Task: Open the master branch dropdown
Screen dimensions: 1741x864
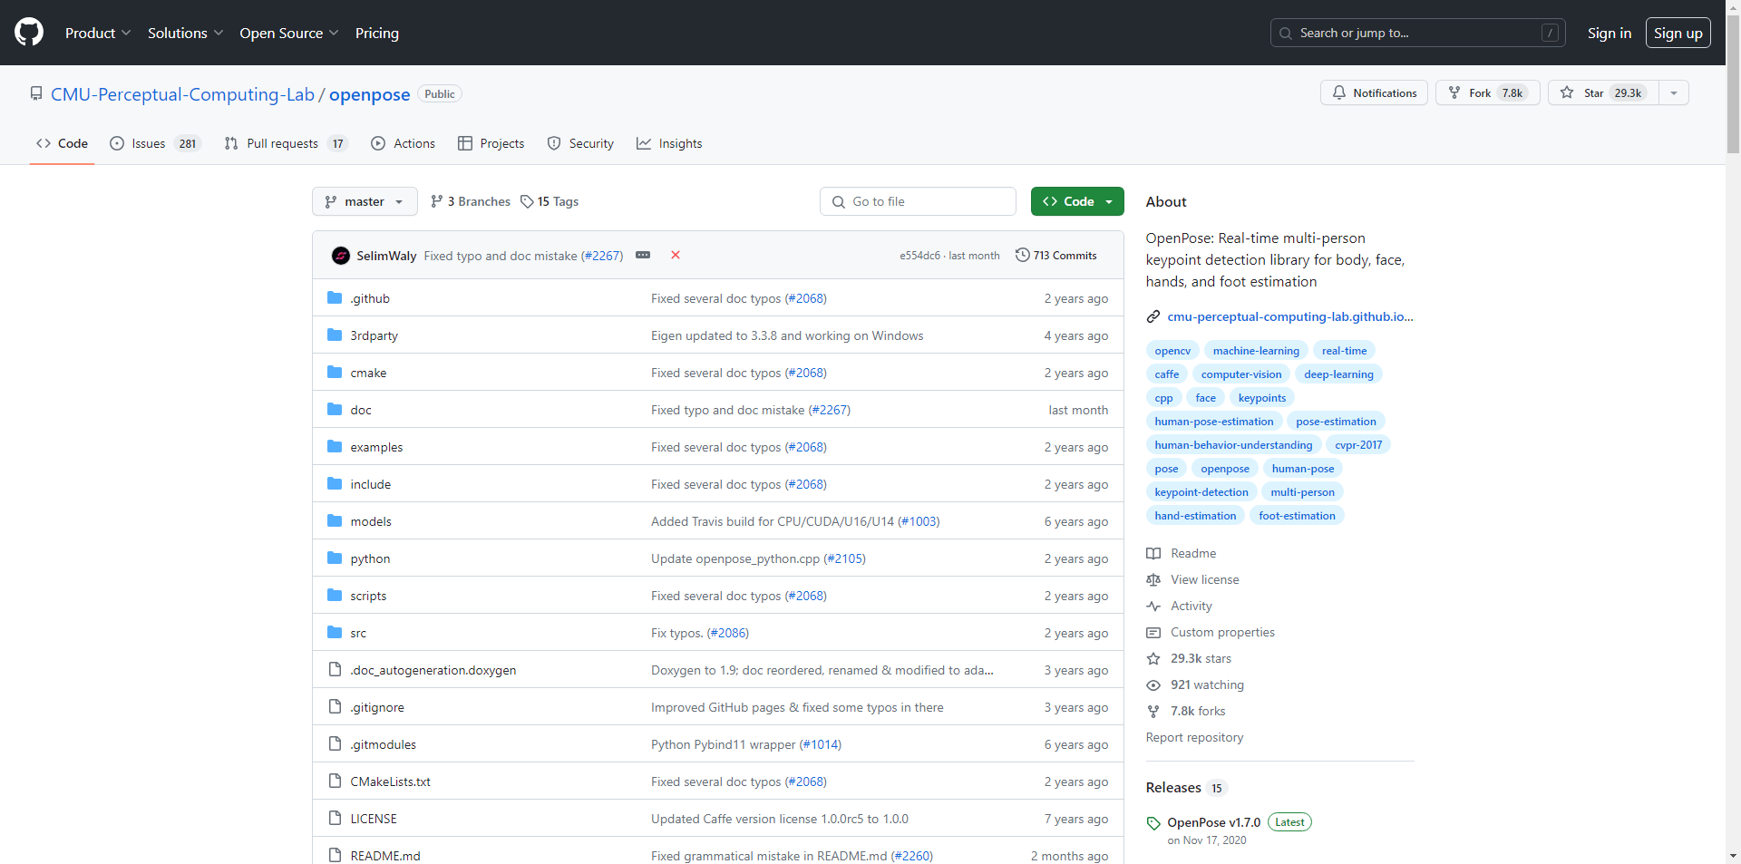Action: click(x=365, y=201)
